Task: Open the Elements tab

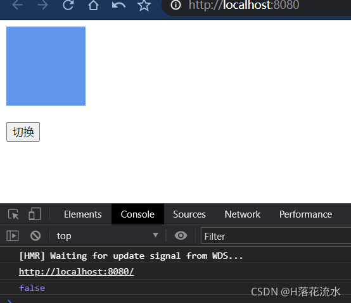Action: coord(83,214)
